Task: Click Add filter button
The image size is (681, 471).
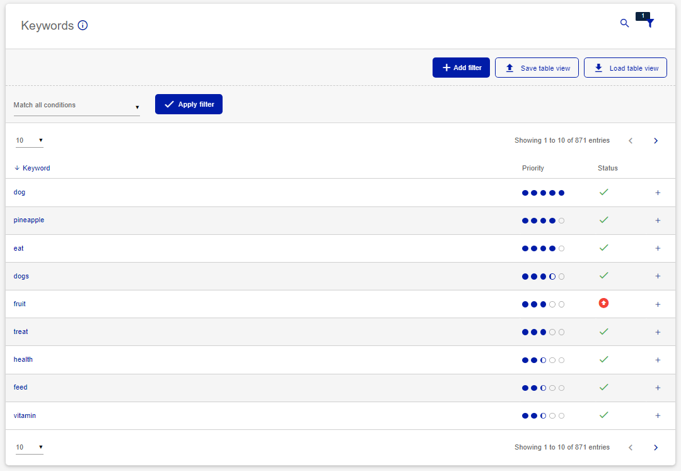Action: coord(461,68)
